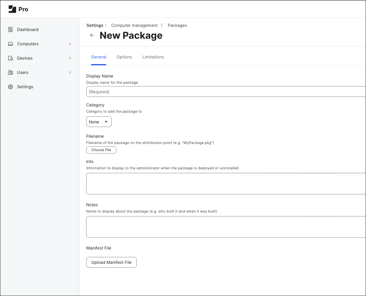This screenshot has width=366, height=296.
Task: Switch to the Options tab
Action: click(x=124, y=57)
